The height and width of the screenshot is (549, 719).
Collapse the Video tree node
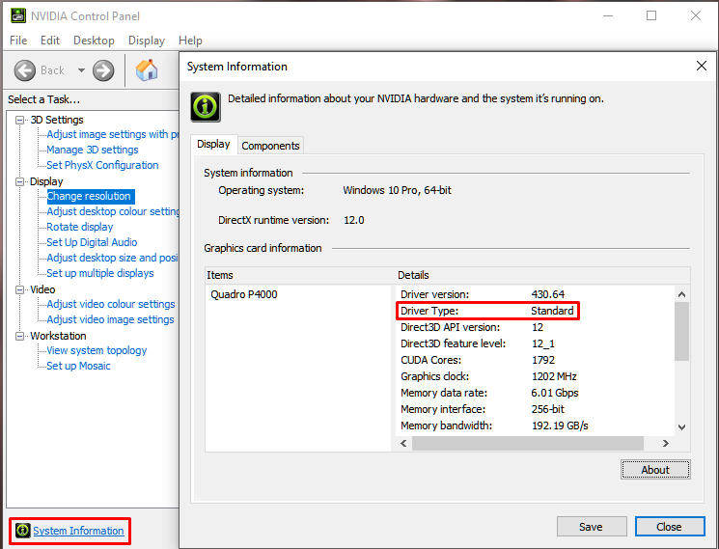pyautogui.click(x=20, y=289)
